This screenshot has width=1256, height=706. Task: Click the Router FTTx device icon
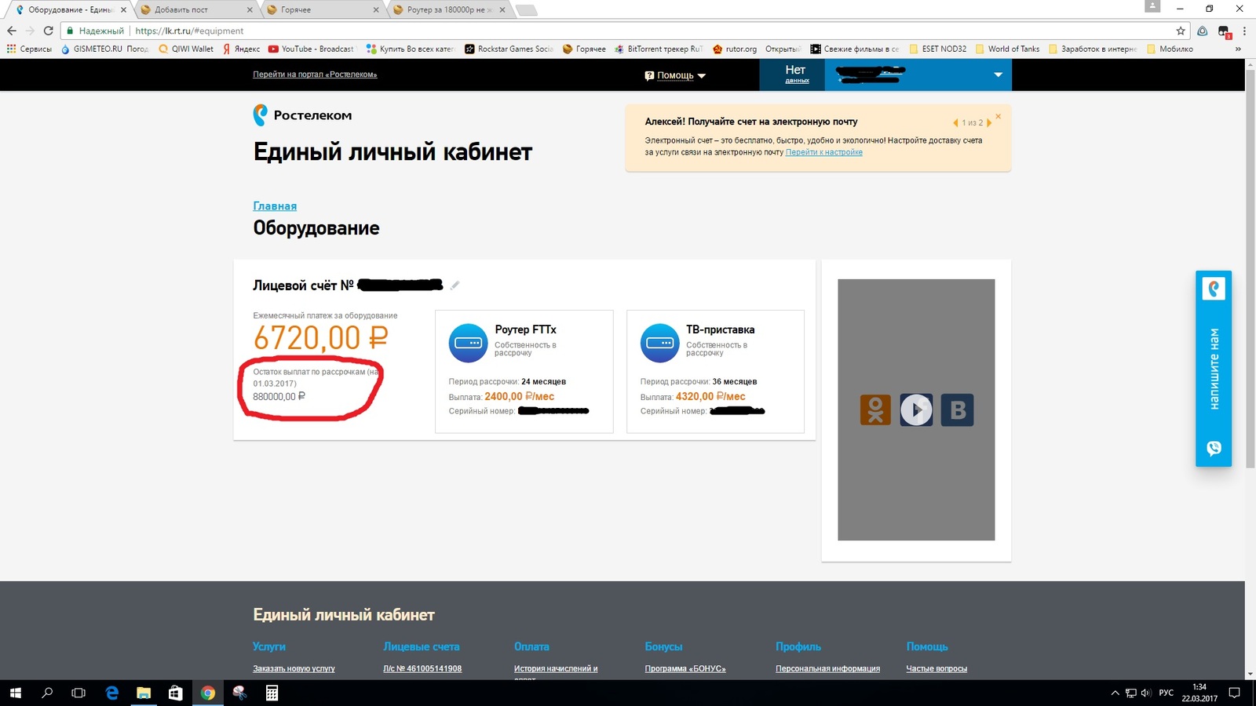[x=468, y=343]
